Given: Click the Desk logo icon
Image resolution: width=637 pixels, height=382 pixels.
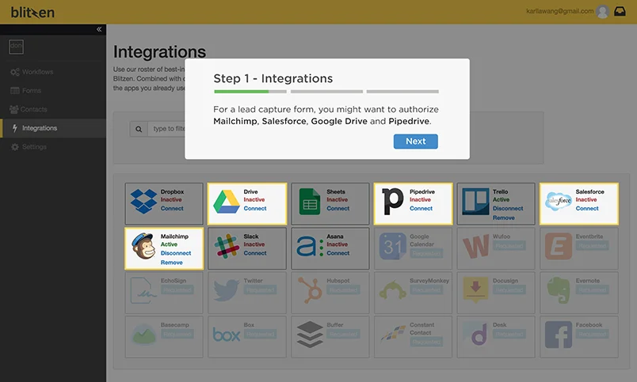Looking at the screenshot, I should [x=475, y=335].
